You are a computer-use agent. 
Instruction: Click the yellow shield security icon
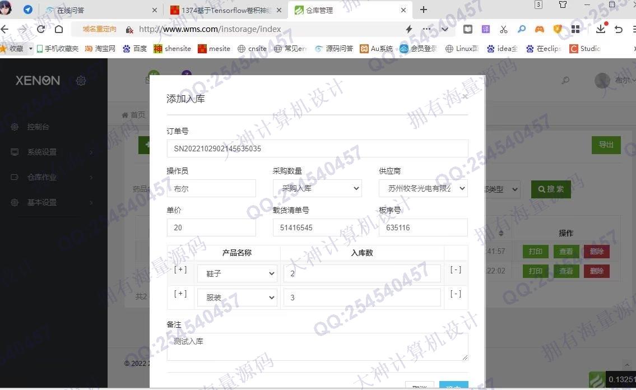[x=558, y=29]
